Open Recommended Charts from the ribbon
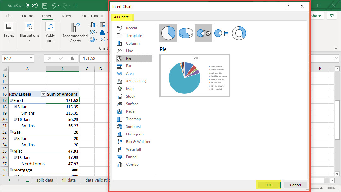The width and height of the screenshot is (341, 192). [x=75, y=33]
